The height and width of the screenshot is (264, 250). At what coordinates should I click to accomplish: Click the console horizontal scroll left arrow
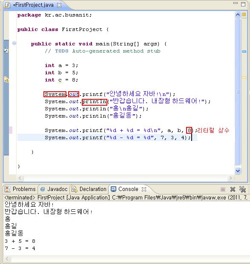coord(7,258)
